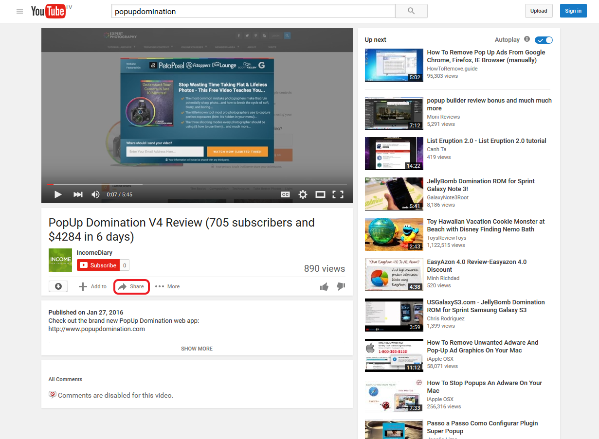Open the YouTube guide hamburger menu

click(x=19, y=11)
